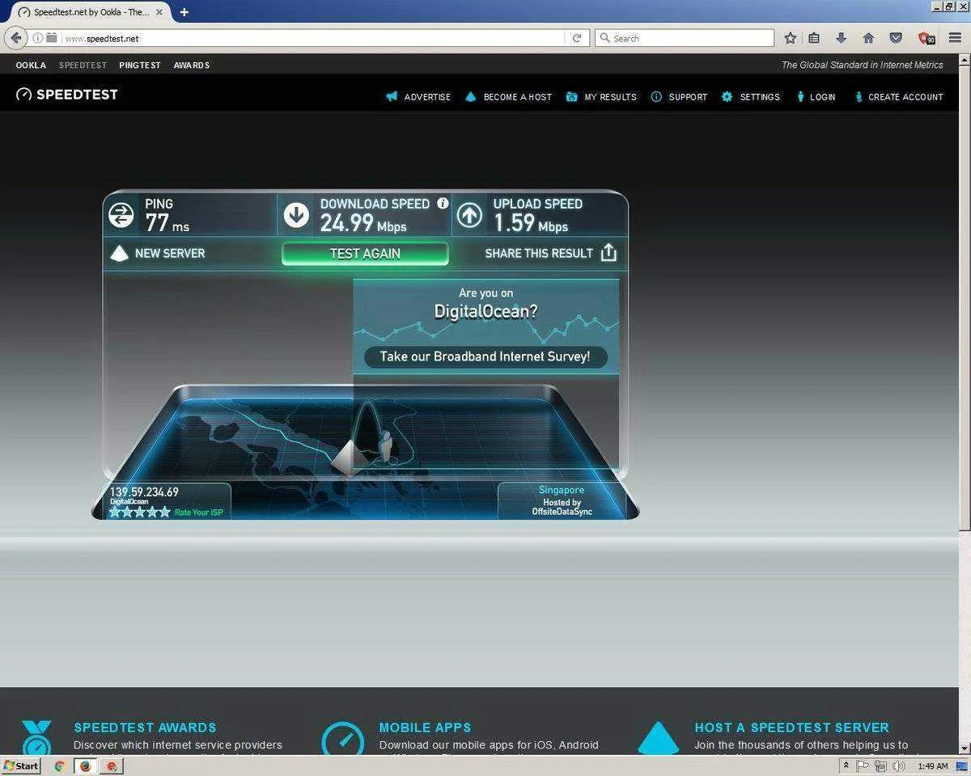Open AWARDS from the top bar

tap(192, 65)
